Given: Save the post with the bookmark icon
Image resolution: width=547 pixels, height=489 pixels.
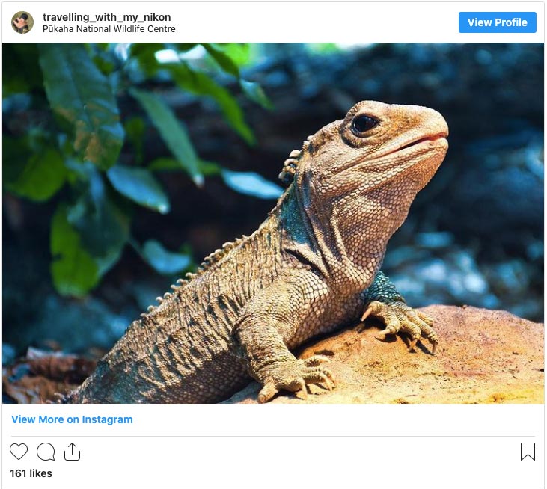Looking at the screenshot, I should (x=528, y=452).
